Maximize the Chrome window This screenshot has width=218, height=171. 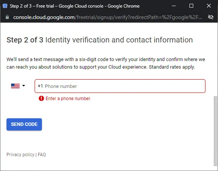[191, 6]
